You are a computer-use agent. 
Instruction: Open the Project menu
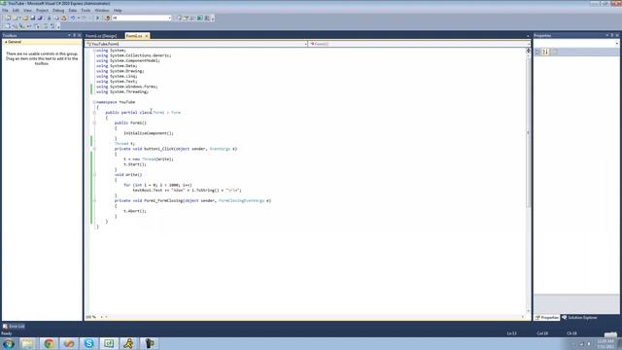click(42, 11)
